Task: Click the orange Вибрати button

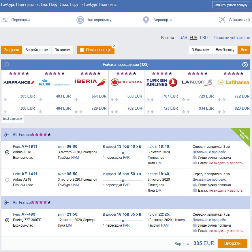Action: point(232,243)
